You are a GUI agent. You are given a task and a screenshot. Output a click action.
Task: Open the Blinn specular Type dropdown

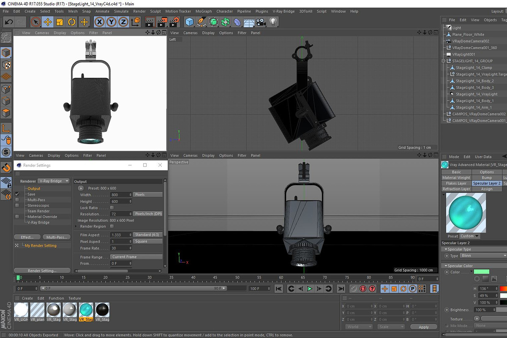[484, 256]
